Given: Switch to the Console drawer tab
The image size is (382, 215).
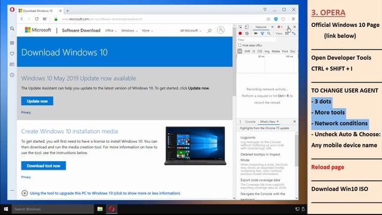Looking at the screenshot, I should coord(250,121).
